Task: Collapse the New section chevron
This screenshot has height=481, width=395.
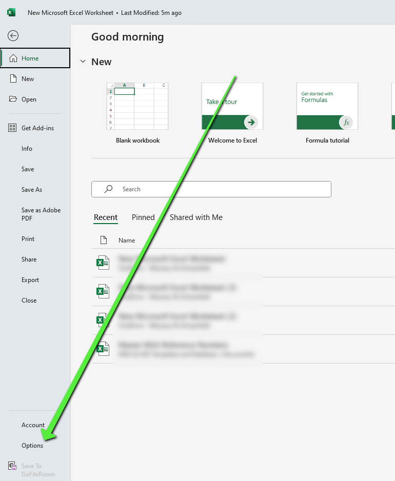Action: coord(83,62)
